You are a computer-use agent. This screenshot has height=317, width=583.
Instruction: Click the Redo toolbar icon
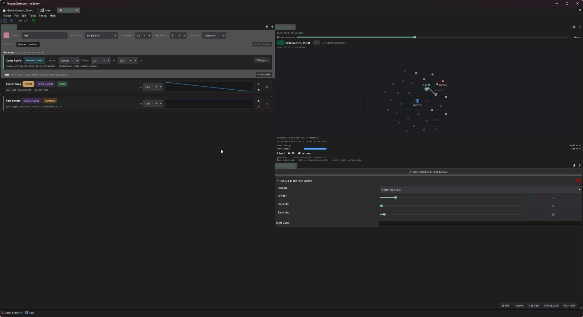(26, 21)
